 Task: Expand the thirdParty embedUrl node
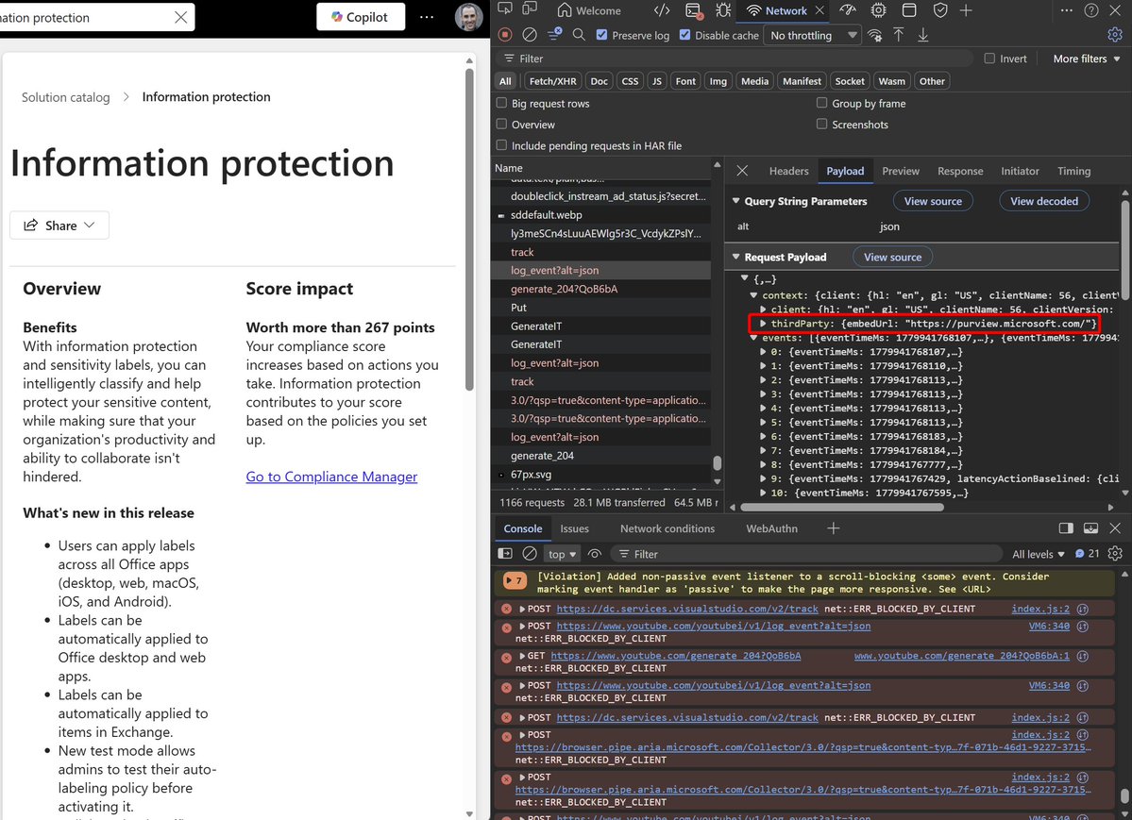point(763,324)
